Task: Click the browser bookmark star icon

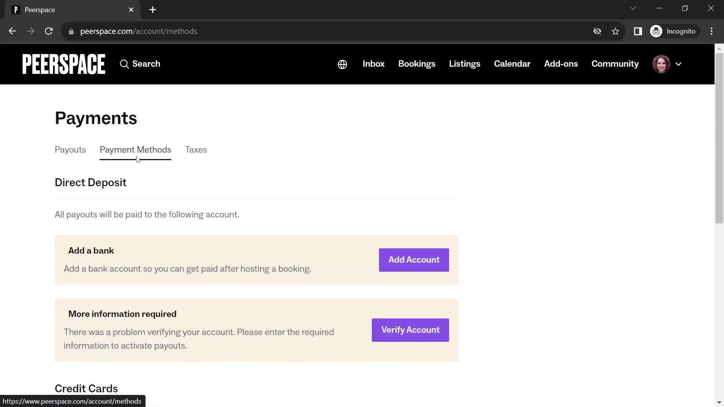Action: pos(615,31)
